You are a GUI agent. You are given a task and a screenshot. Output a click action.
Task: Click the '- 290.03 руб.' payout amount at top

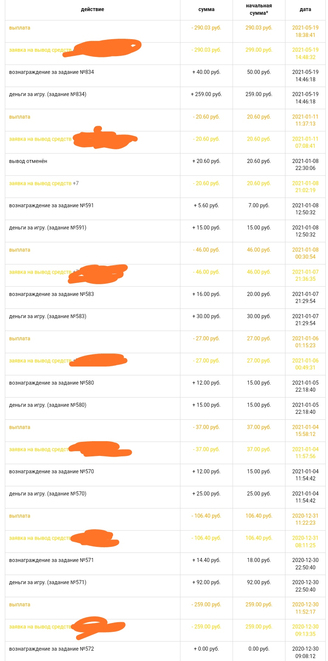coord(206,28)
